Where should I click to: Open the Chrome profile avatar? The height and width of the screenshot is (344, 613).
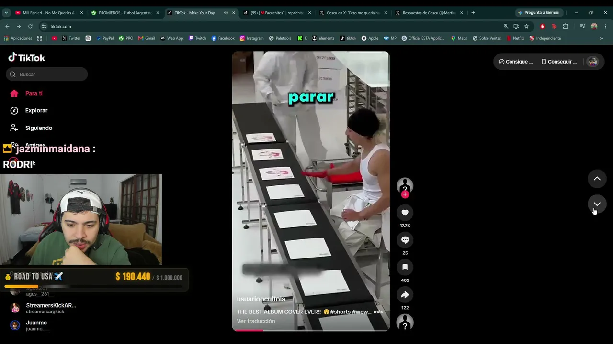pos(594,26)
